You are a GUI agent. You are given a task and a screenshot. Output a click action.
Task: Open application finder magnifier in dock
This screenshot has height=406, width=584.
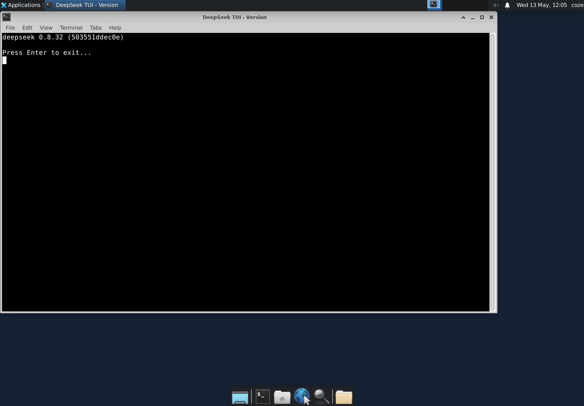[321, 397]
